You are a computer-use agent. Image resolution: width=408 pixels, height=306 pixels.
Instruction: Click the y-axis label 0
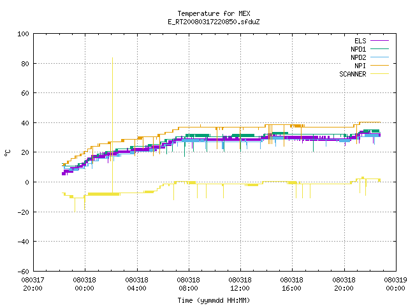coord(27,182)
